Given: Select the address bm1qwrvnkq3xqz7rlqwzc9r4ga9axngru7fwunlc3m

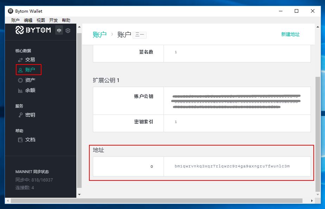Looking at the screenshot, I should pyautogui.click(x=232, y=166).
